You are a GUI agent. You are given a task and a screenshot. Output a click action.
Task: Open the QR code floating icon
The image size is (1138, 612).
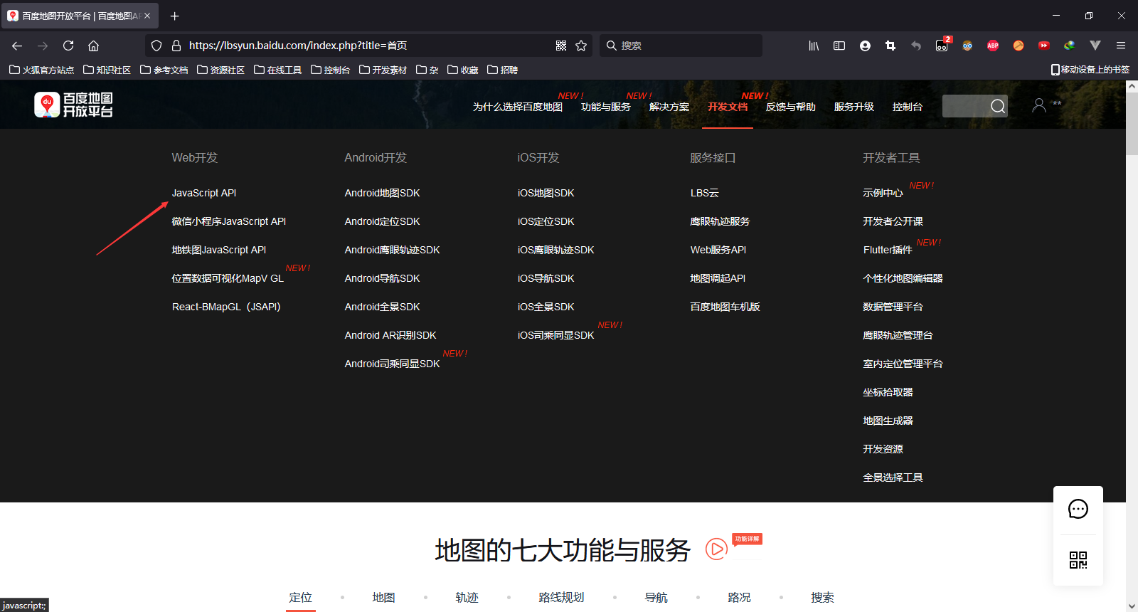[x=1078, y=560]
